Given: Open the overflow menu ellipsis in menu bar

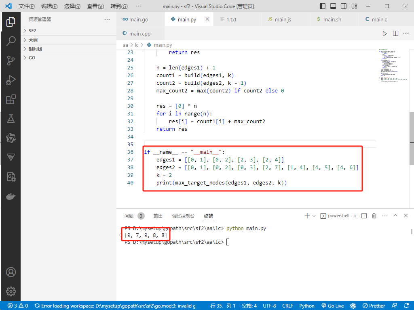Looking at the screenshot, I should 139,6.
